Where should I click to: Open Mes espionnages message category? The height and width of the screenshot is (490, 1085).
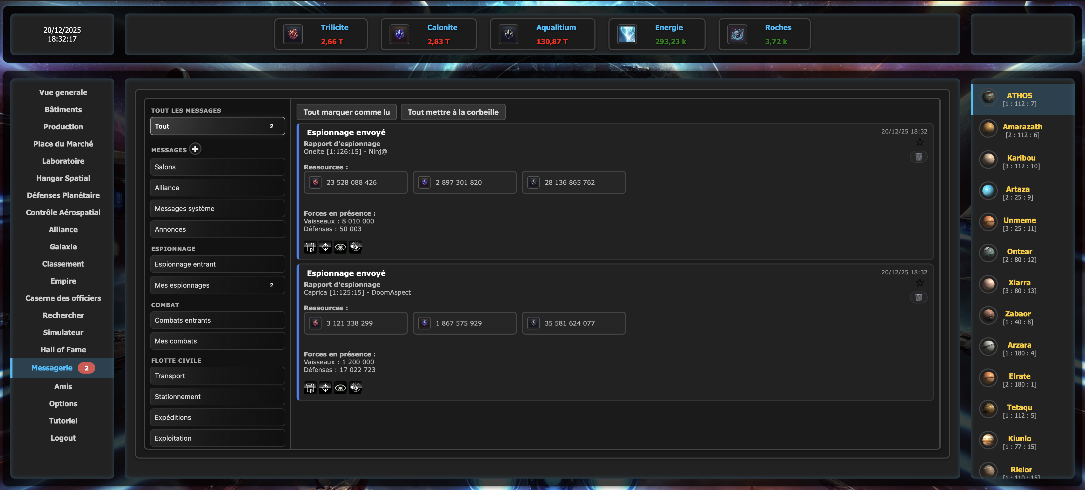[217, 285]
